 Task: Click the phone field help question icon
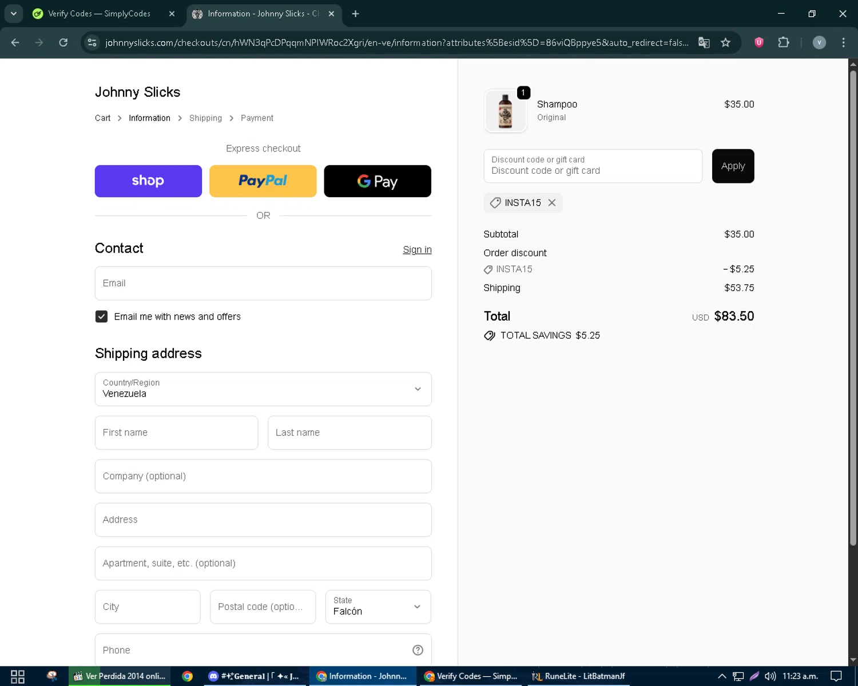pos(418,650)
